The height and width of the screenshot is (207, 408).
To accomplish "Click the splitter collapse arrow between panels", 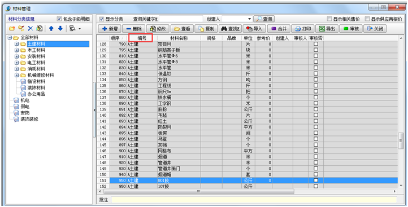I will pos(94,110).
